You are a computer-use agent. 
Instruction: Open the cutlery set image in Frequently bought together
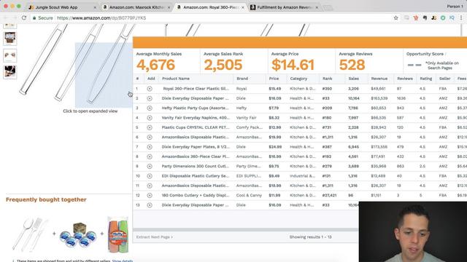click(x=30, y=234)
